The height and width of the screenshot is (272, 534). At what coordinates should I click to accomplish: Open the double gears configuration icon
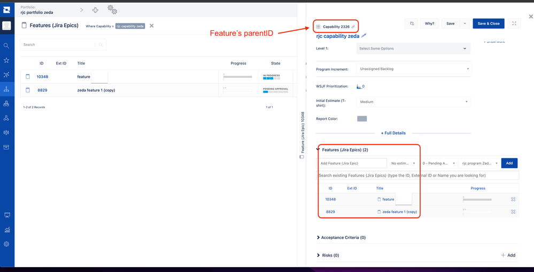tap(112, 10)
